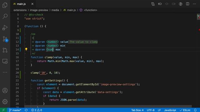This screenshot has width=200, height=112.
Task: Click 'JSON' on the return line 27
Action: coord(63,100)
